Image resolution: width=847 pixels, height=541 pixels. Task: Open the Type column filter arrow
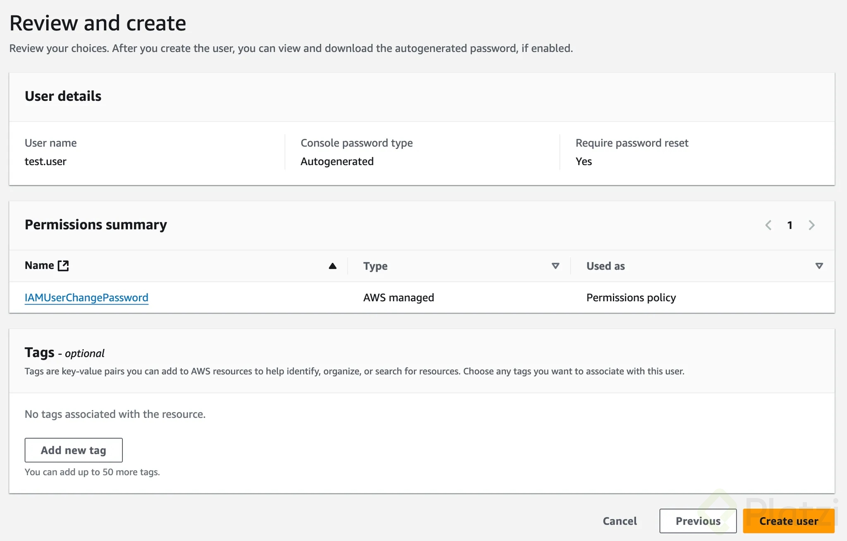pos(555,266)
